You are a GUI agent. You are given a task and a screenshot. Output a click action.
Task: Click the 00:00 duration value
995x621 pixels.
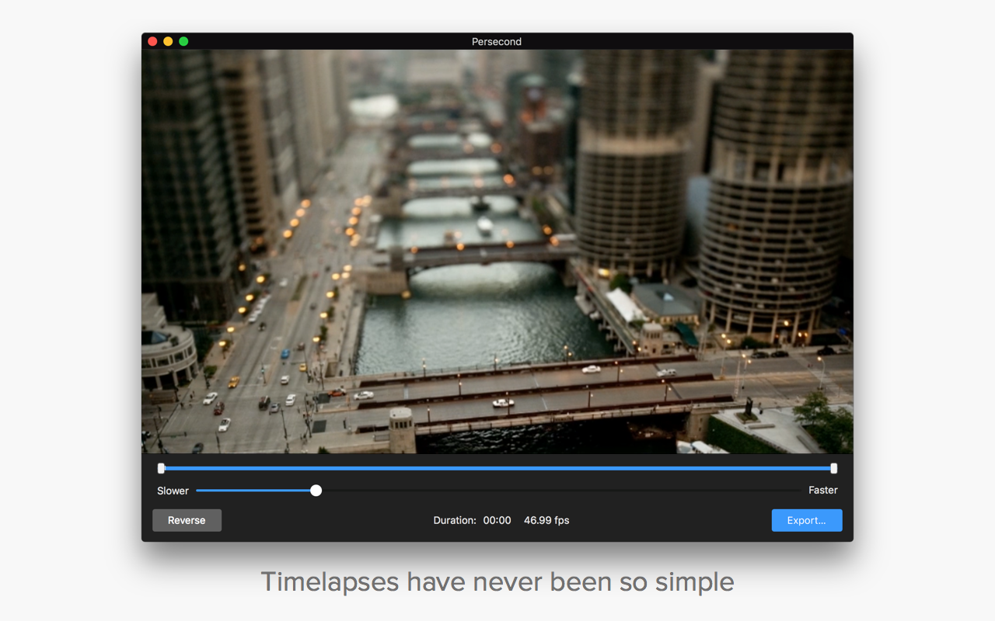pyautogui.click(x=497, y=520)
